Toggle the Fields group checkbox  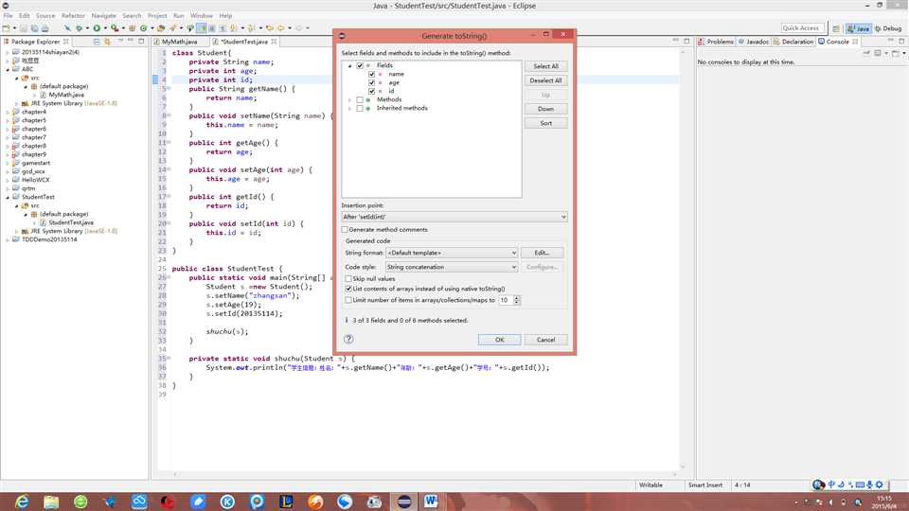[360, 65]
